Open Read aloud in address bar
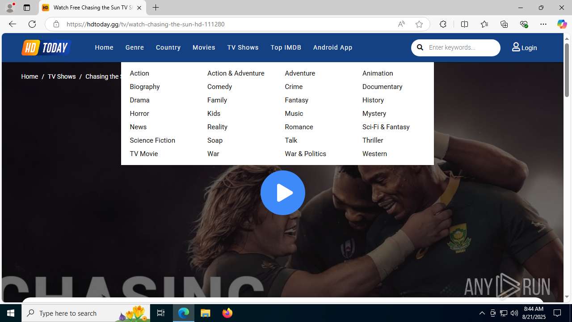 tap(401, 24)
